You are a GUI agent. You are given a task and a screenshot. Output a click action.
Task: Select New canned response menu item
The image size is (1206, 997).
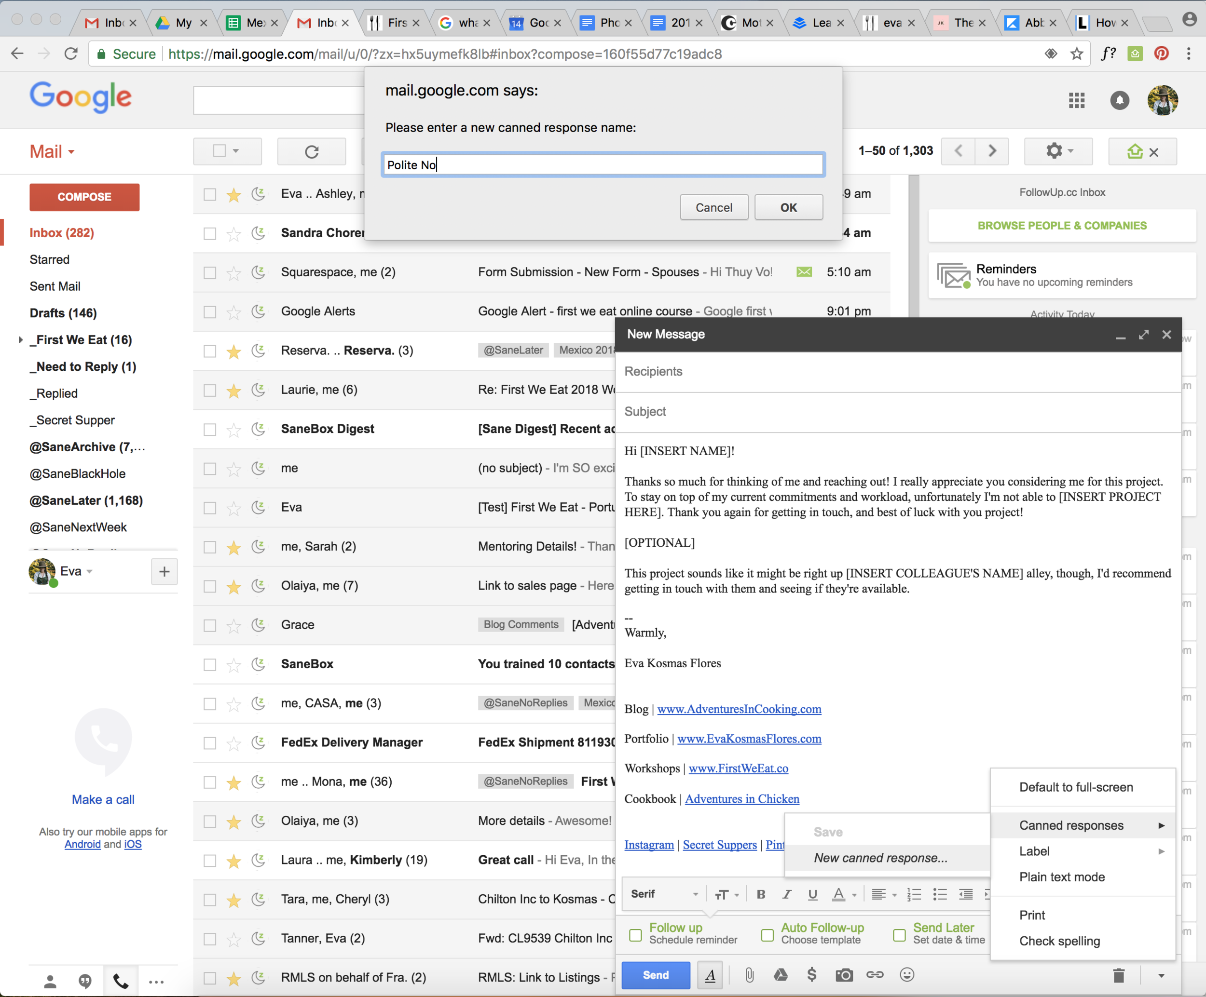click(880, 858)
